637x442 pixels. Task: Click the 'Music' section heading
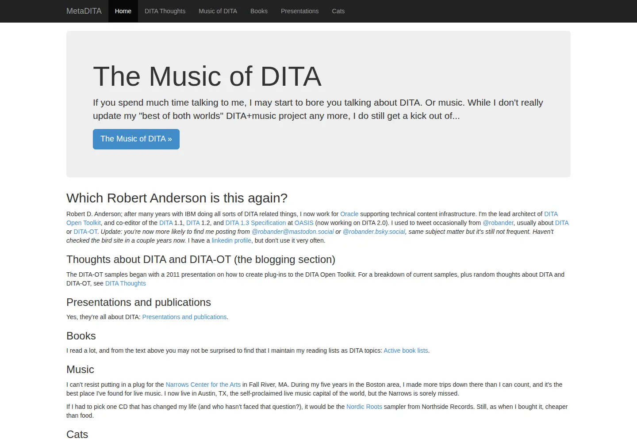(80, 370)
